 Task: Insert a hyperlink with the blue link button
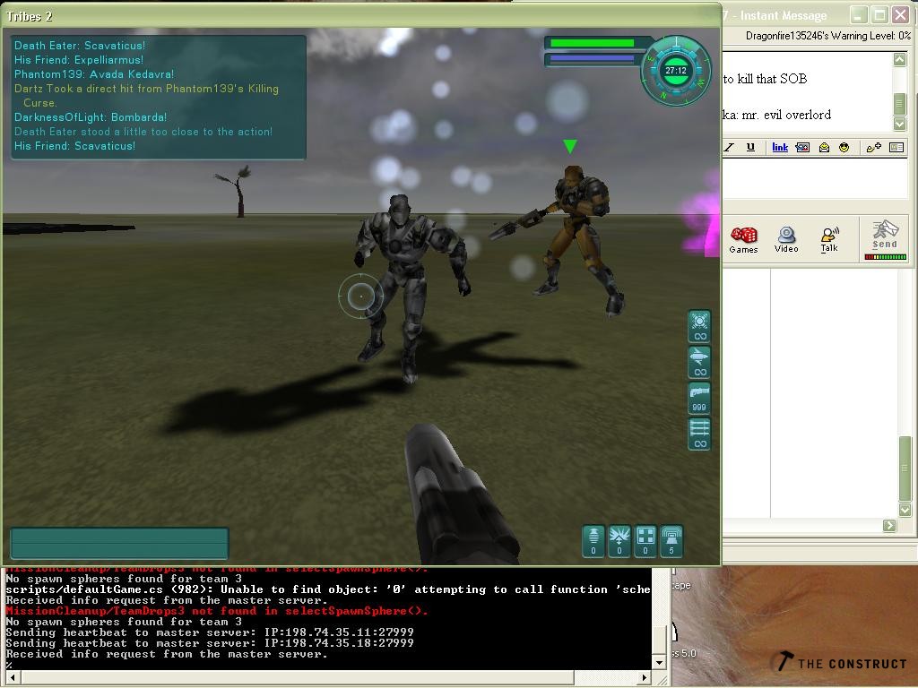(780, 148)
